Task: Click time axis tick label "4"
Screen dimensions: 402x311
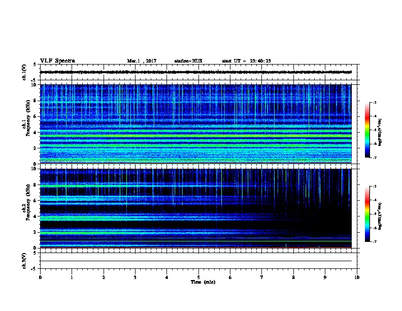Action: pyautogui.click(x=166, y=277)
